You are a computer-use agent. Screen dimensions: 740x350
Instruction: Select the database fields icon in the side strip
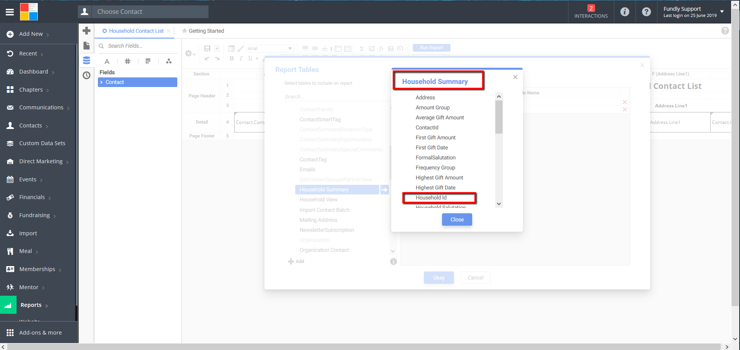pos(87,60)
